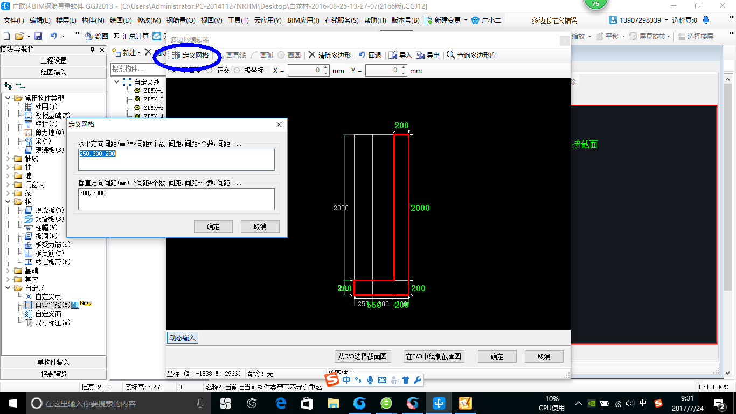Click 清除多边形 clear polygon icon
The height and width of the screenshot is (414, 736).
(312, 55)
